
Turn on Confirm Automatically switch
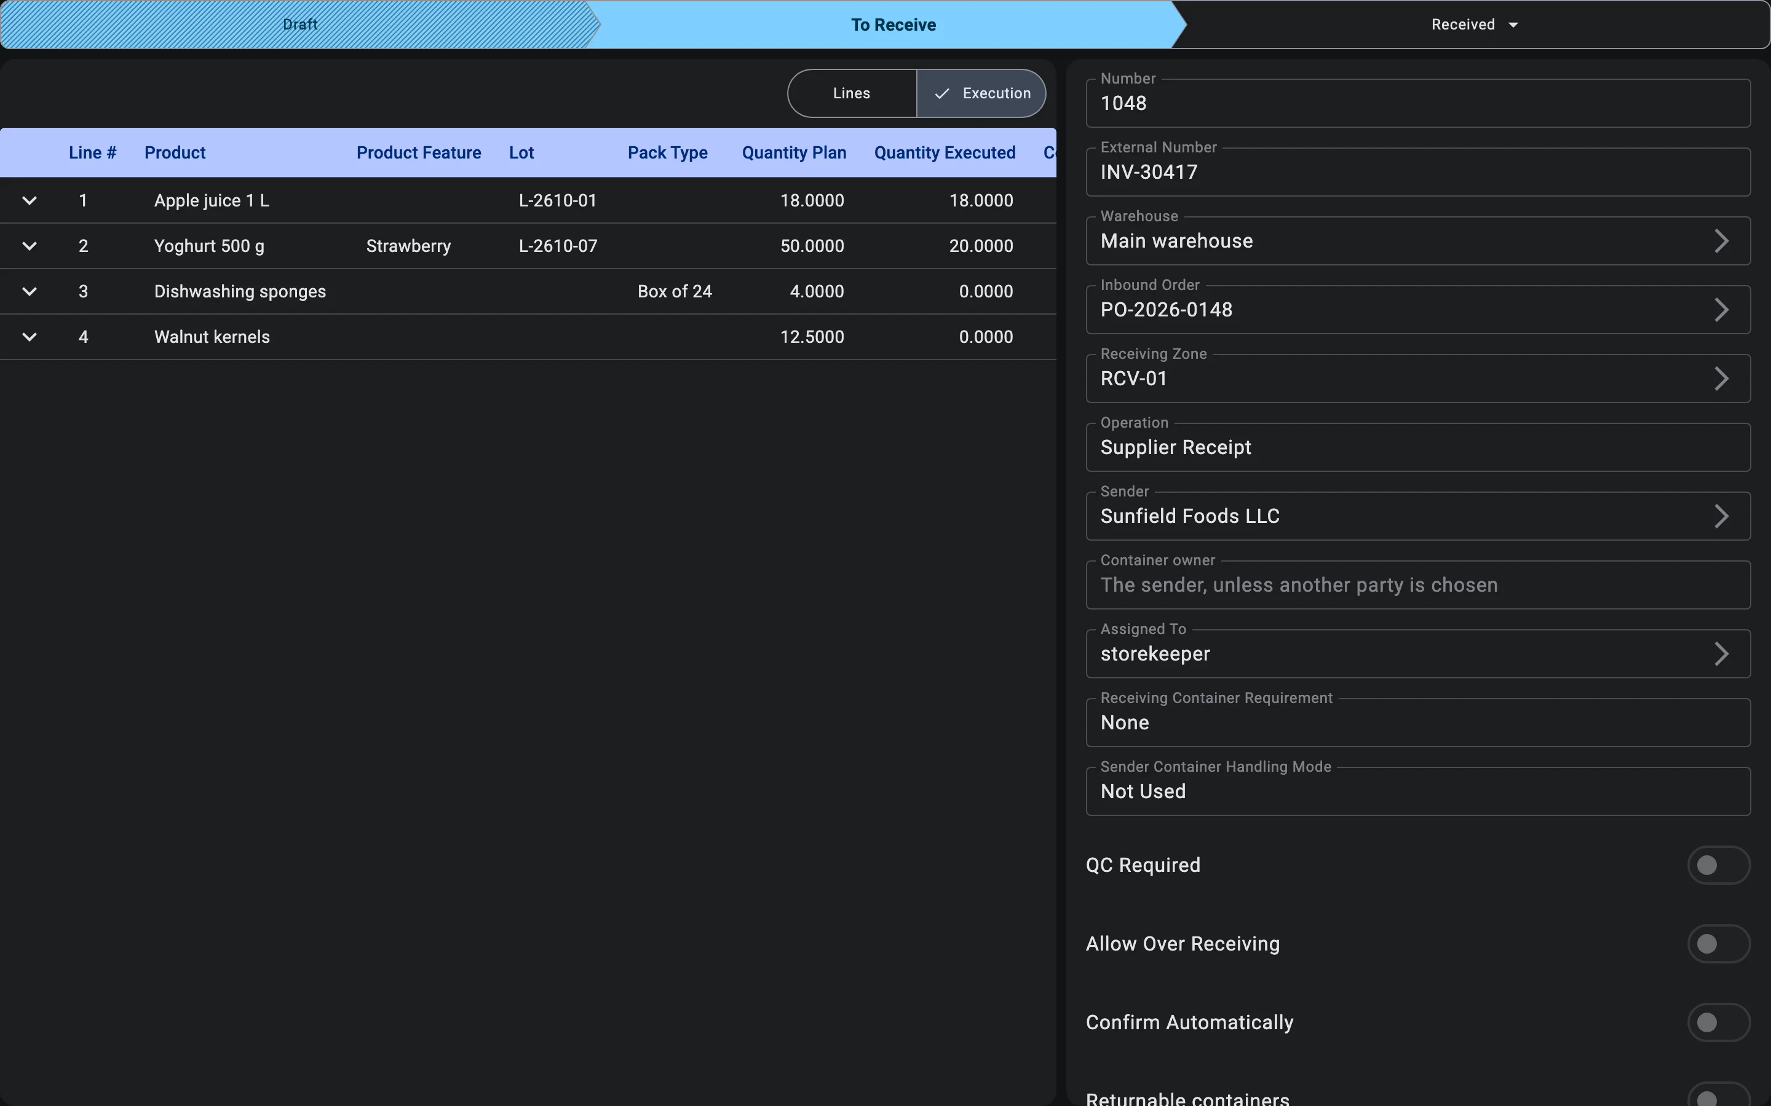pos(1718,1022)
